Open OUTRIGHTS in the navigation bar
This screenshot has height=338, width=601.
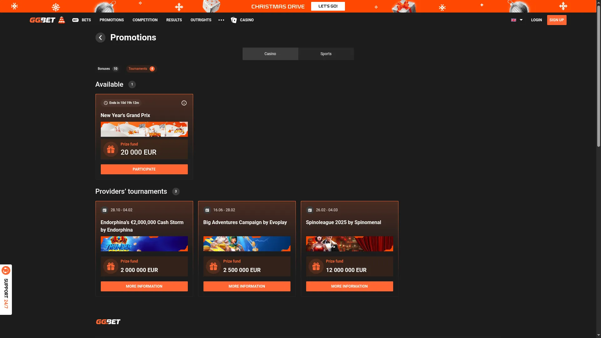201,20
